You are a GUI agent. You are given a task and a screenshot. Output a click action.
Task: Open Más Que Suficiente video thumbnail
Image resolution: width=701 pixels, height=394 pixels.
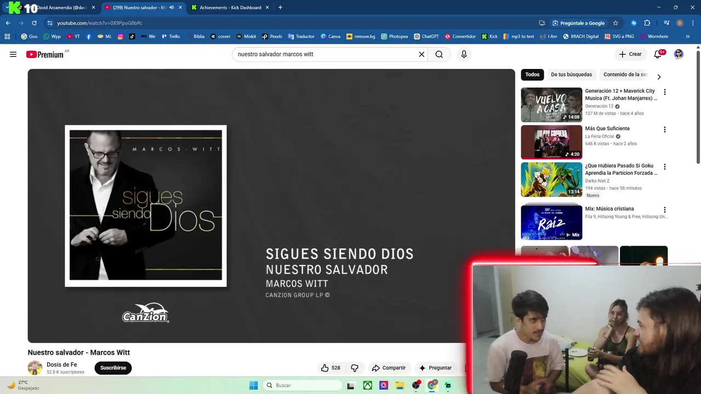551,142
